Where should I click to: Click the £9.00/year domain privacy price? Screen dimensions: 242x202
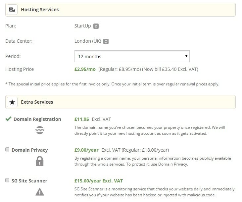point(86,150)
